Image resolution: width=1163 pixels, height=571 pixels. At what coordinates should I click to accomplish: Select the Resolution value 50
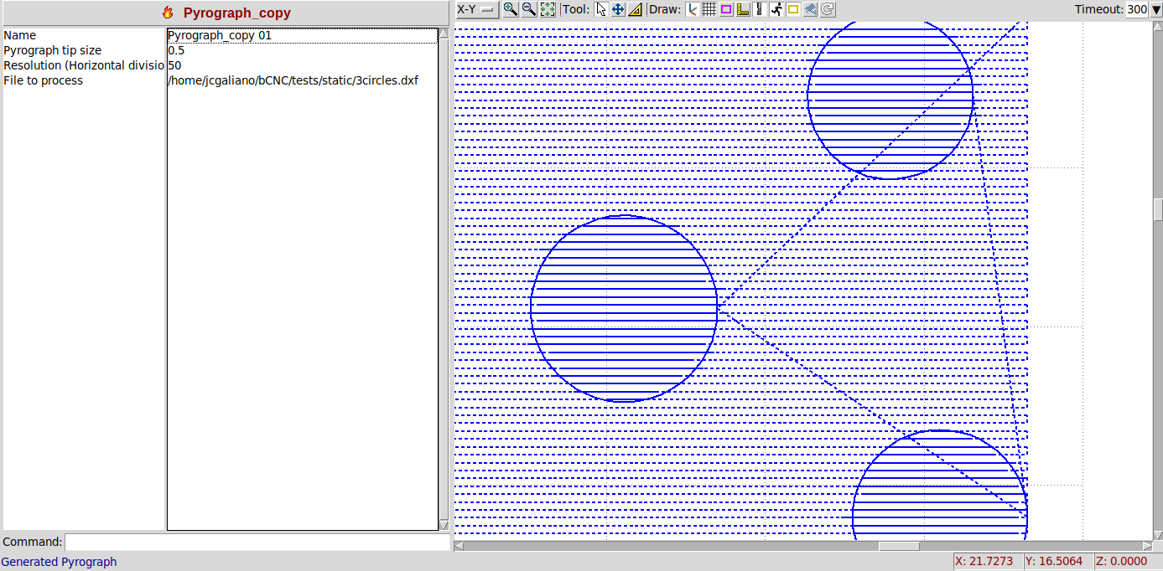(x=302, y=65)
